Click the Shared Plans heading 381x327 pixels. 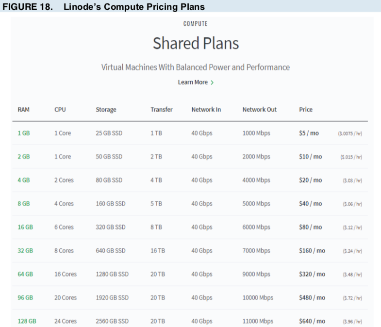pyautogui.click(x=196, y=43)
